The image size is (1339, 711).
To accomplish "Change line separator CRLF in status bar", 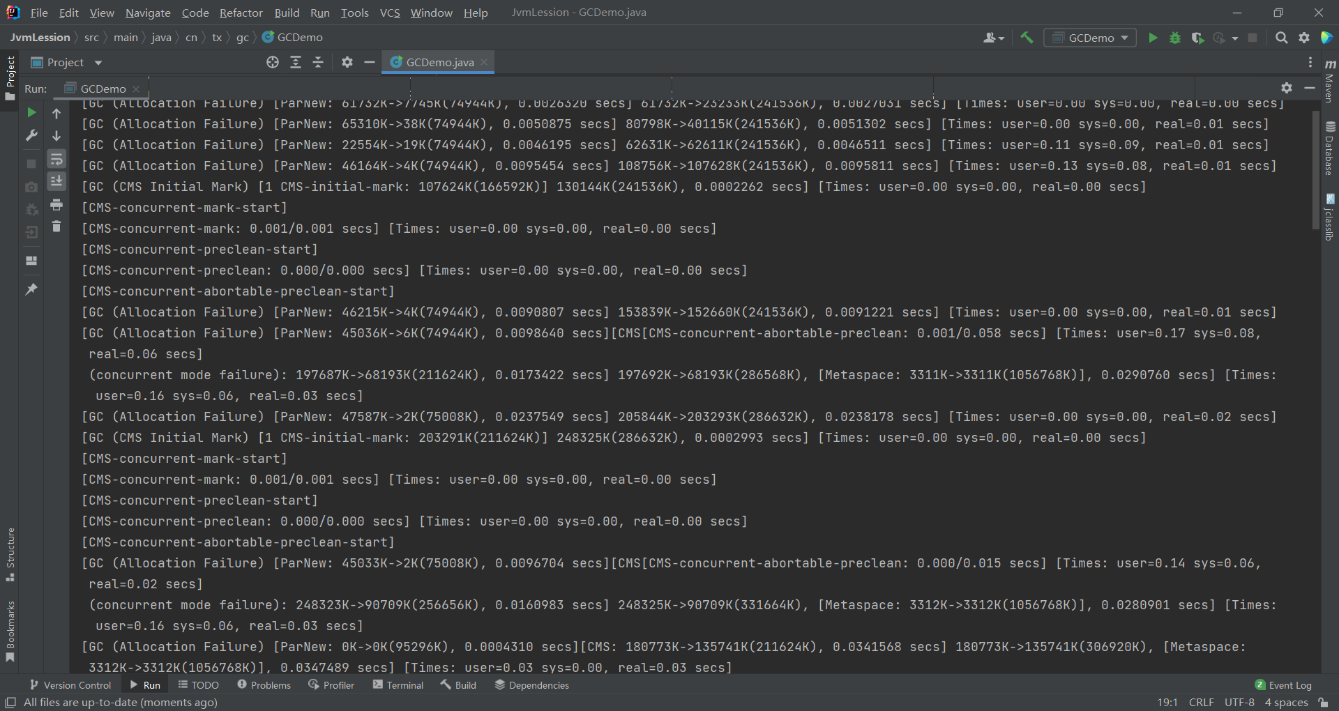I will click(1201, 702).
